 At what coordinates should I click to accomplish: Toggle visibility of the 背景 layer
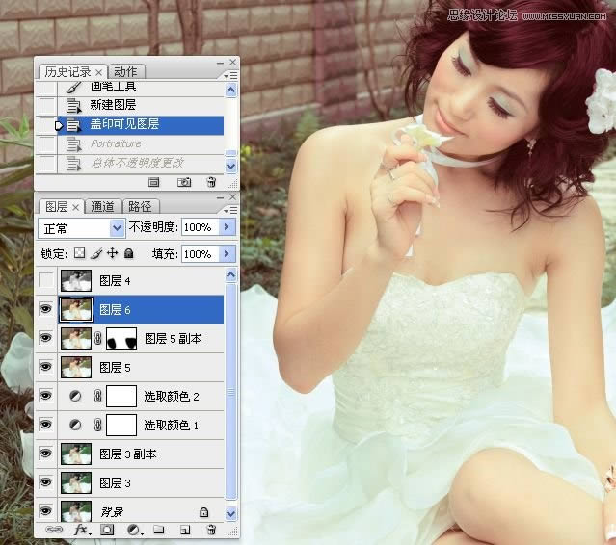44,511
